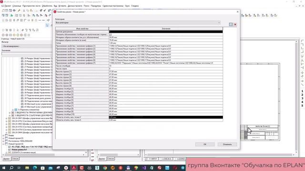Click the drawing area horizontal scrollbar
This screenshot has width=305, height=171.
[x=219, y=155]
